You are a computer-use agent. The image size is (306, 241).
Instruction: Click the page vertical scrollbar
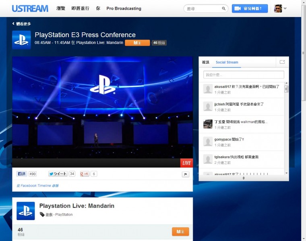[304, 53]
